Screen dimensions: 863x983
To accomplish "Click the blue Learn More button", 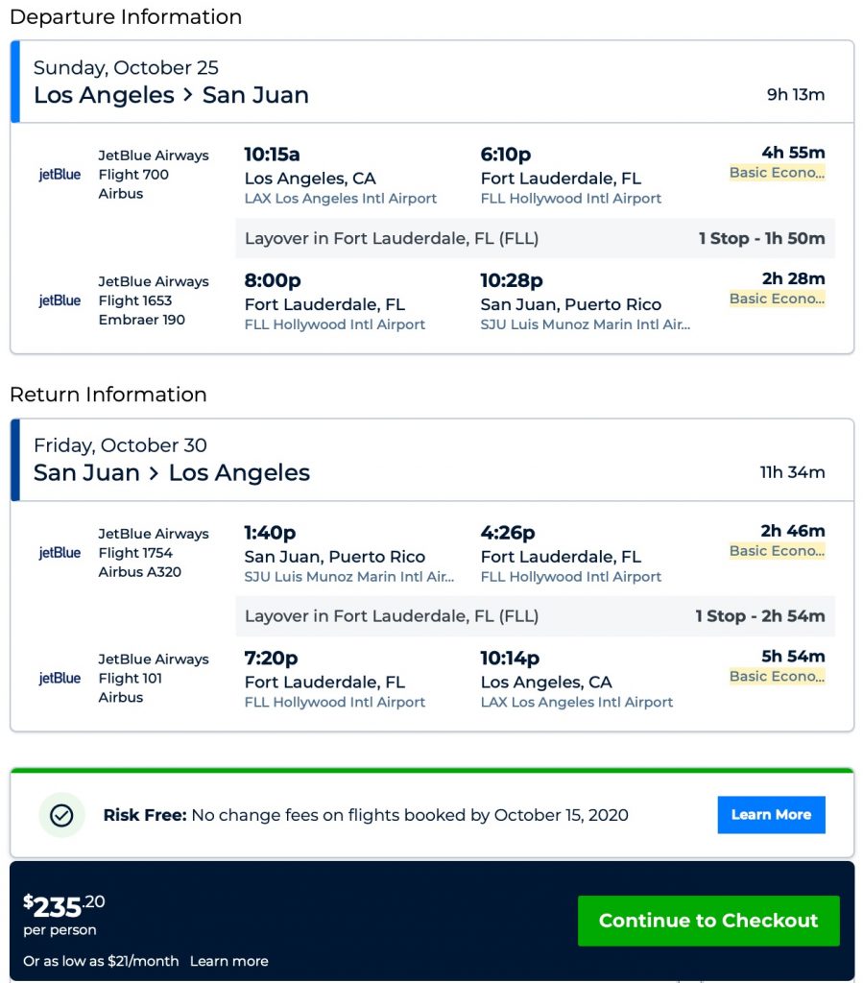I will (771, 815).
